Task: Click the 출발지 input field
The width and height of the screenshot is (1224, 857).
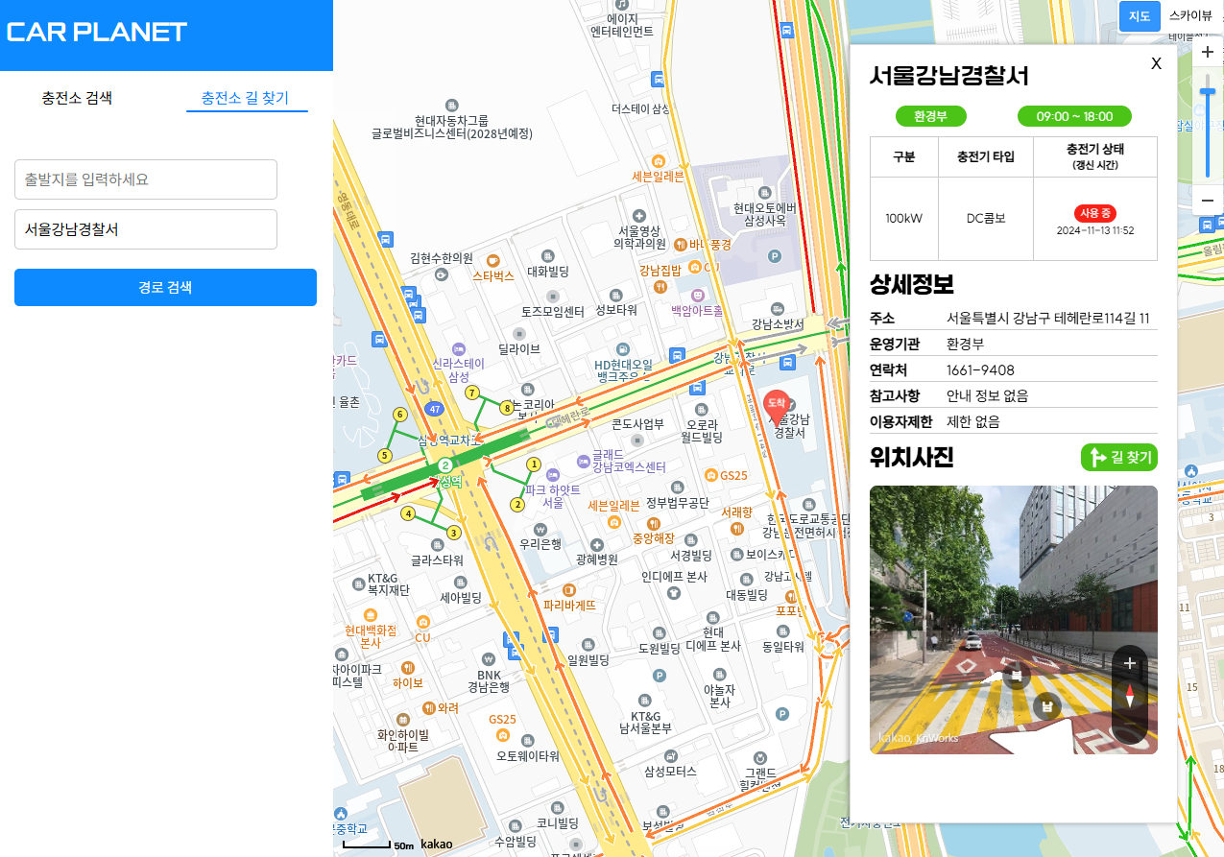Action: (146, 179)
